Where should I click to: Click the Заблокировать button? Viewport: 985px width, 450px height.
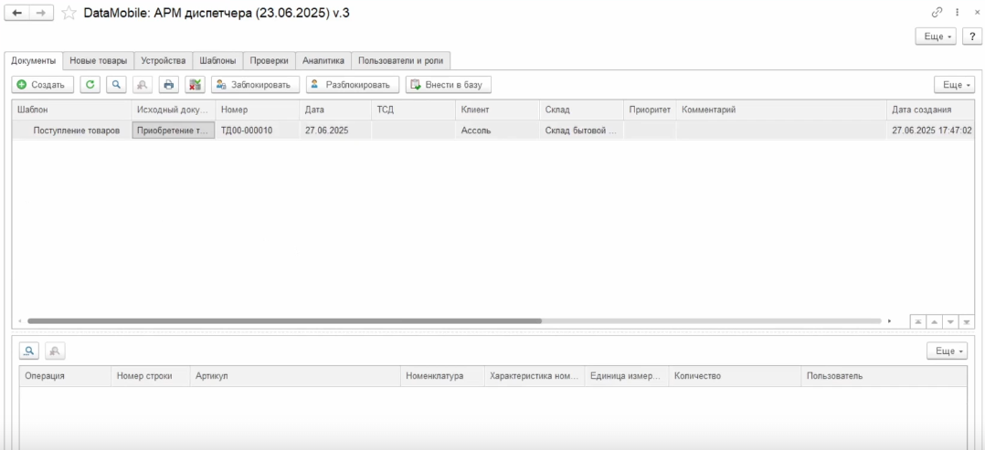tap(255, 85)
